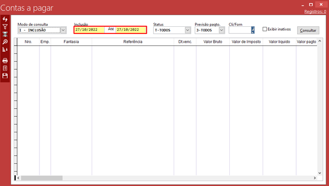Select the Dt.venc. column header
Viewport: 329px width, 186px height.
pos(185,41)
